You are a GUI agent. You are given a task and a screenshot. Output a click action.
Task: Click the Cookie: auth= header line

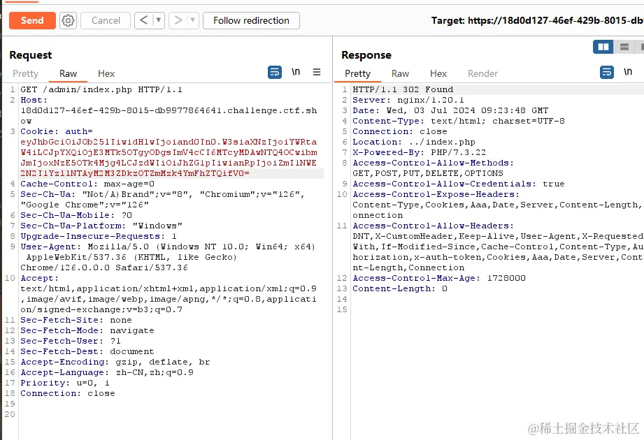tap(57, 131)
